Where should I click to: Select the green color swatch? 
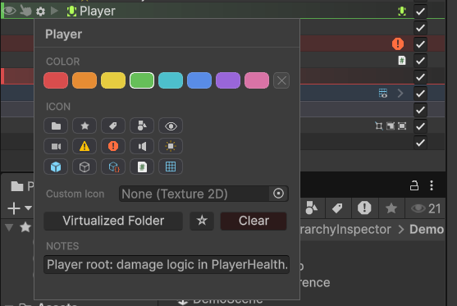tap(142, 80)
